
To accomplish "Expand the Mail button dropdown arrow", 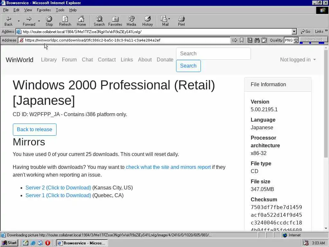I will (x=169, y=19).
